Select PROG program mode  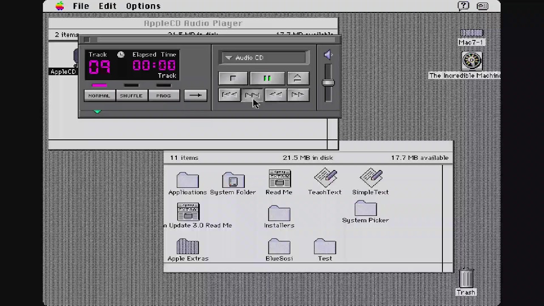pos(163,96)
